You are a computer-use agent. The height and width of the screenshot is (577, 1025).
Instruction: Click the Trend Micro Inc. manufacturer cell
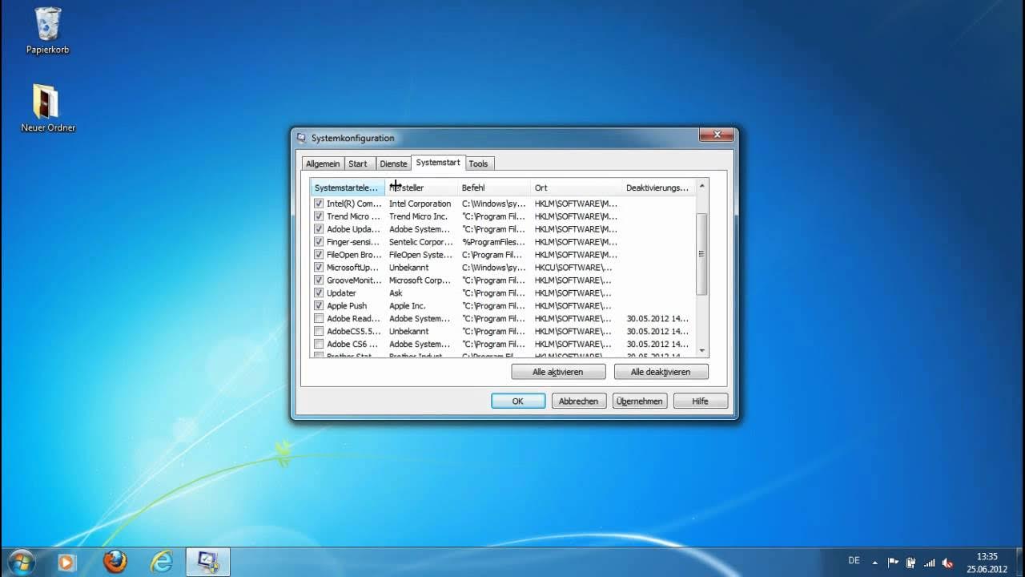[418, 216]
